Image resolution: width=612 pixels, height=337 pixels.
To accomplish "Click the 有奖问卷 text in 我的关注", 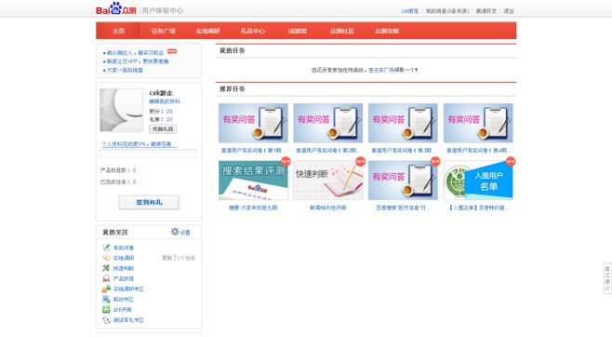I will point(124,248).
